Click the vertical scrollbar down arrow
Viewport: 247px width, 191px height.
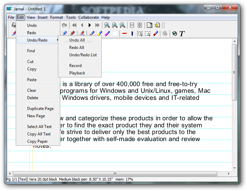pyautogui.click(x=235, y=168)
